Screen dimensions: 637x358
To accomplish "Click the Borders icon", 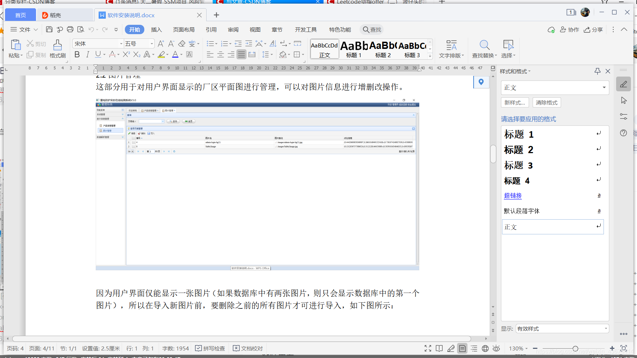I will 297,54.
